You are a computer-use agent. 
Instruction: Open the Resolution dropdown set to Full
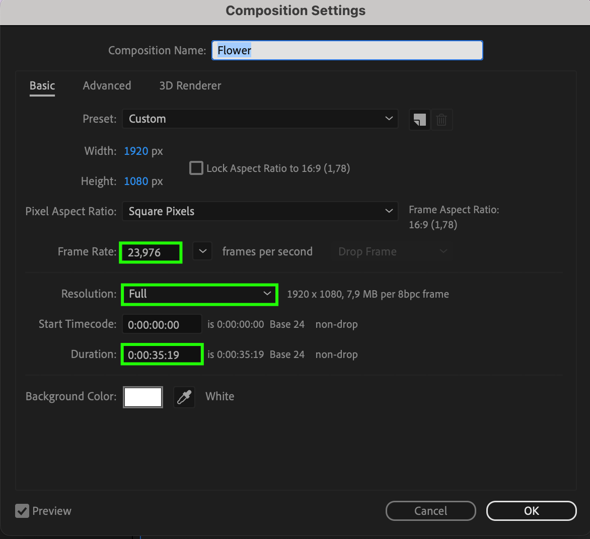[200, 294]
